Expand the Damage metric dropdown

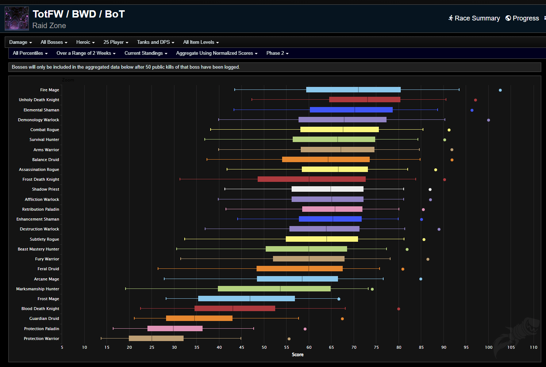(x=20, y=42)
